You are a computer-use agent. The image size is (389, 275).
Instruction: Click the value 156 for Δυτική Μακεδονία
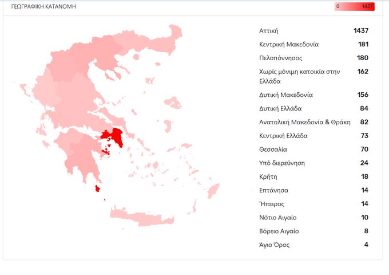[363, 95]
